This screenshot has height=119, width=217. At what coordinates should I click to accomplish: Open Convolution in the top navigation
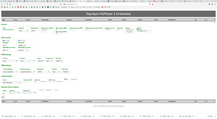pyautogui.click(x=97, y=20)
